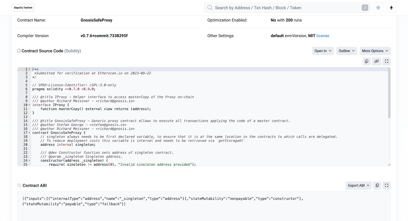Open the More Options dropdown menu
Image resolution: width=408 pixels, height=221 pixels.
[x=375, y=51]
